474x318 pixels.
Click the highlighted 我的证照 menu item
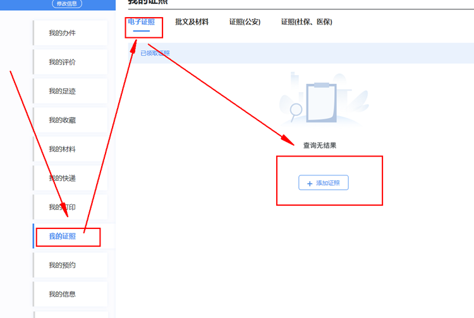tap(62, 236)
